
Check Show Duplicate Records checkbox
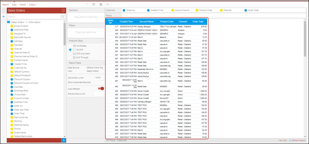[x=102, y=82]
